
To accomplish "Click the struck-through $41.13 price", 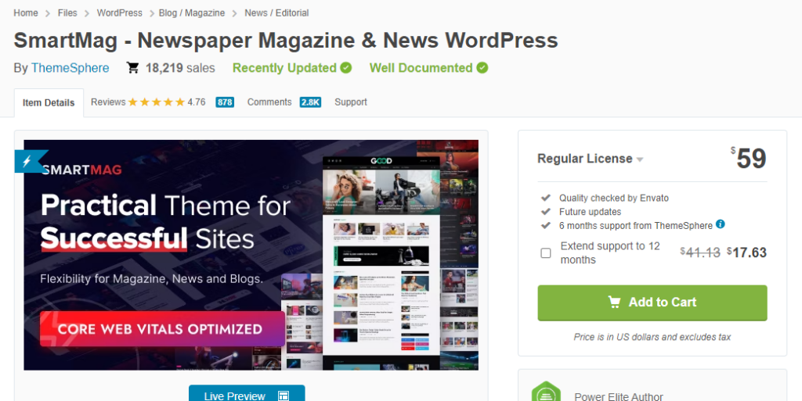I will tap(700, 252).
